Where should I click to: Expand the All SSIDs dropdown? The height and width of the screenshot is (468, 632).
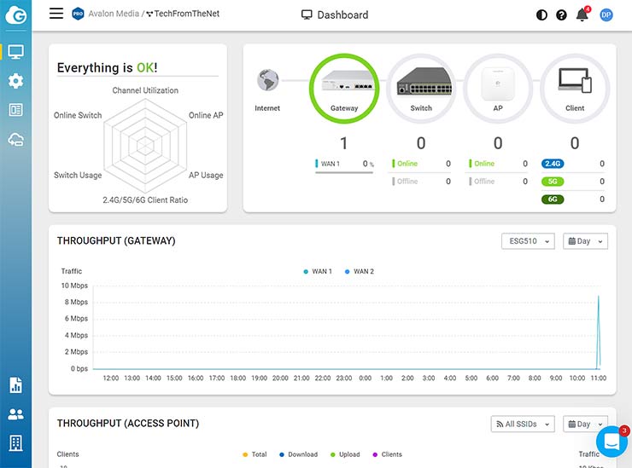(523, 424)
